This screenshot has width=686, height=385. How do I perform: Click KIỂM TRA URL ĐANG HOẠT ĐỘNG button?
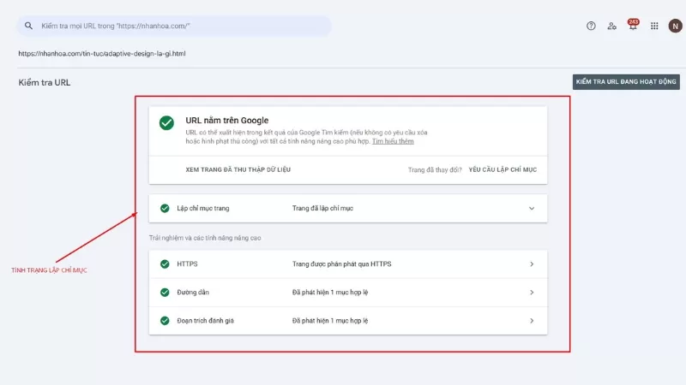pos(626,81)
